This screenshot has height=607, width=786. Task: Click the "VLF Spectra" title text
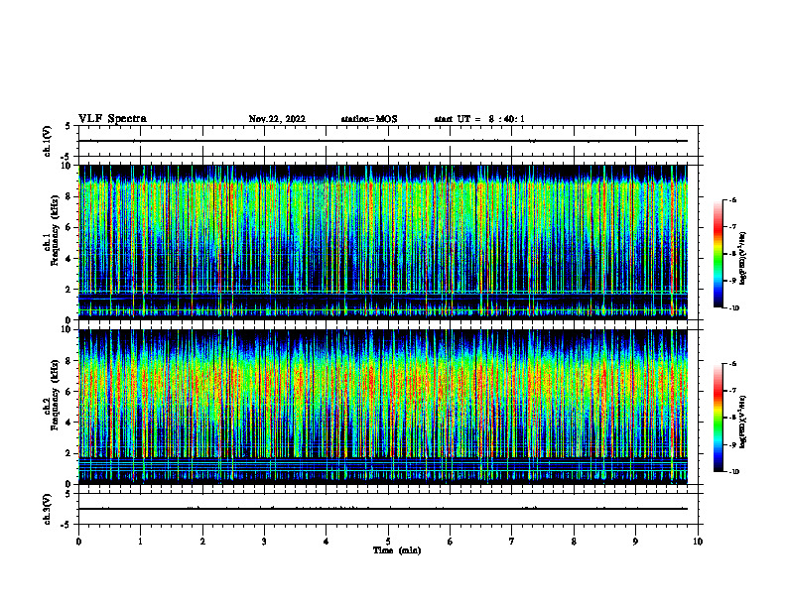coord(112,119)
